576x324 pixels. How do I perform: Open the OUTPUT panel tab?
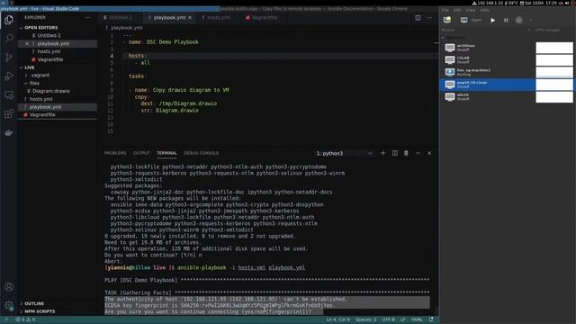tap(141, 153)
